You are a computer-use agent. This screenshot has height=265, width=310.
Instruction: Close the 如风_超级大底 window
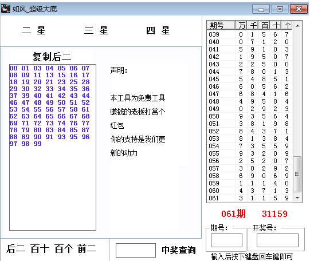coord(299,9)
